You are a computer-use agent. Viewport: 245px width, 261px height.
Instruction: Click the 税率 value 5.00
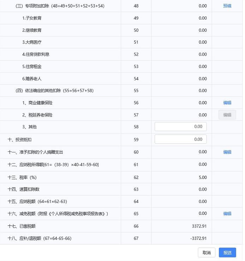coord(203,178)
